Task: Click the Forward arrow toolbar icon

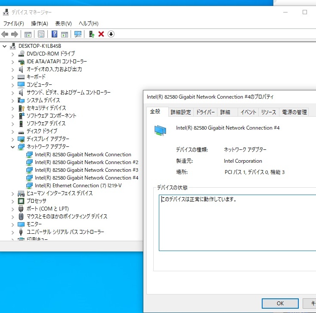Action: click(x=15, y=34)
